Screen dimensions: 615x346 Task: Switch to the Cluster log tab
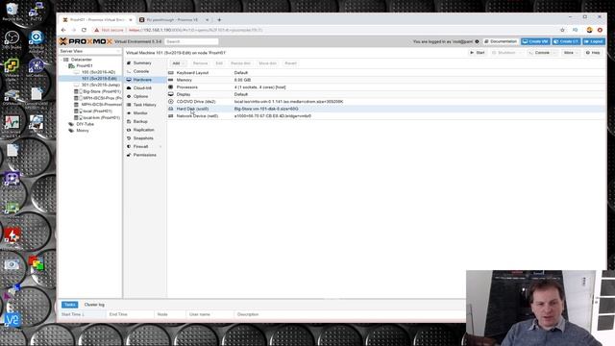click(x=94, y=305)
